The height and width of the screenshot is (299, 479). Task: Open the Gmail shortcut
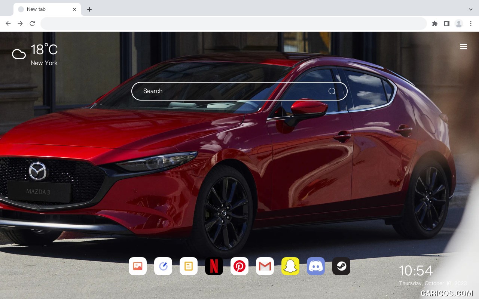[265, 266]
